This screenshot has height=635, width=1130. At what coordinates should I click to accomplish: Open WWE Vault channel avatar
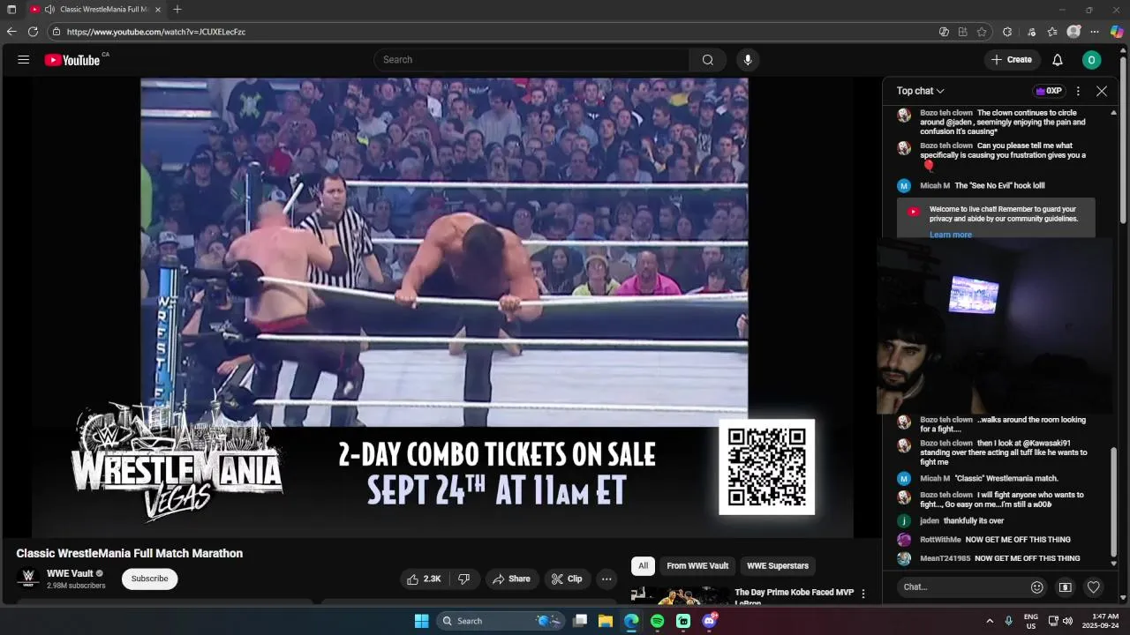coord(27,579)
